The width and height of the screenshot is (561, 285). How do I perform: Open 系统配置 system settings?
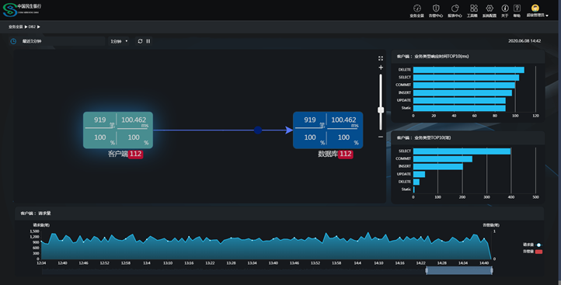pos(490,11)
